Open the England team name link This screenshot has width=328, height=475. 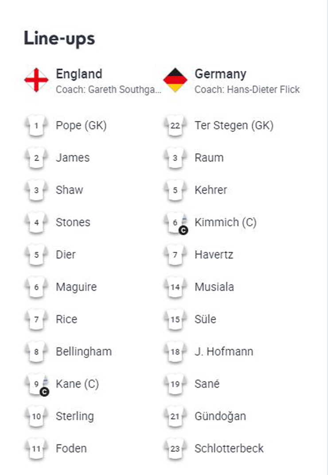79,74
